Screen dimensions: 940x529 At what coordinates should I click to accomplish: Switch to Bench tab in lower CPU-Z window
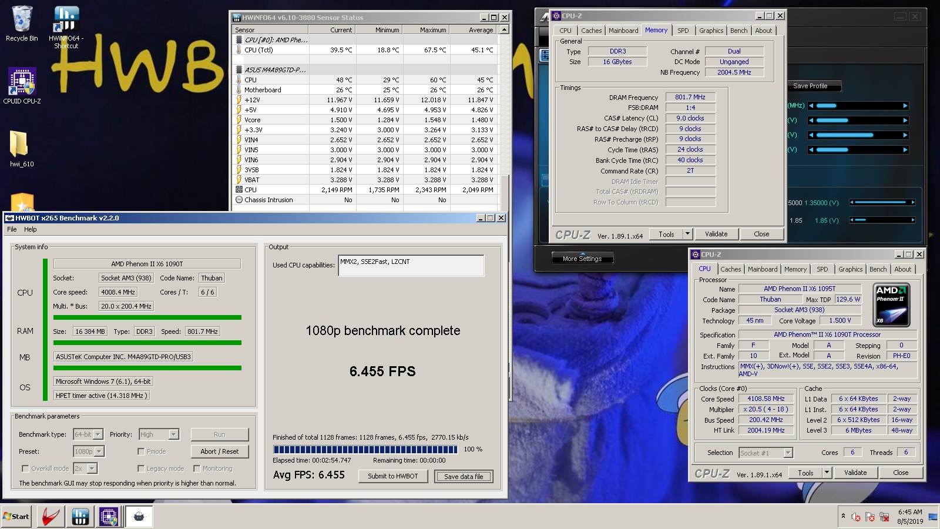pyautogui.click(x=878, y=269)
